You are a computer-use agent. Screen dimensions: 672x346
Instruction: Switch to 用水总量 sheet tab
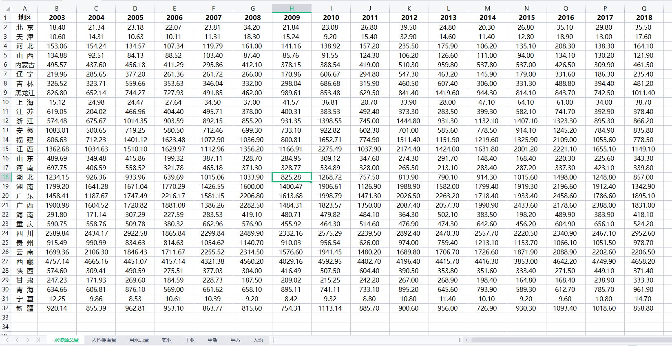pos(139,340)
